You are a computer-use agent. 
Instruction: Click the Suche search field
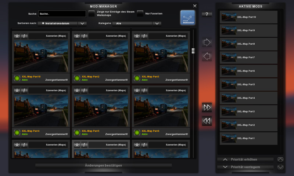62,14
